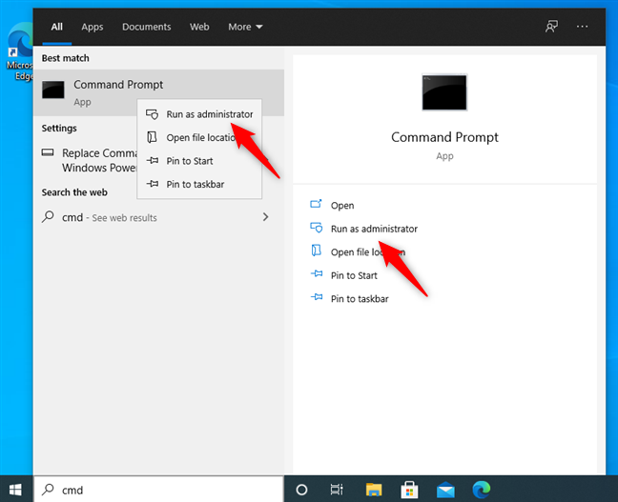Choose Run as administrator in context menu
This screenshot has width=618, height=502.
[x=199, y=114]
